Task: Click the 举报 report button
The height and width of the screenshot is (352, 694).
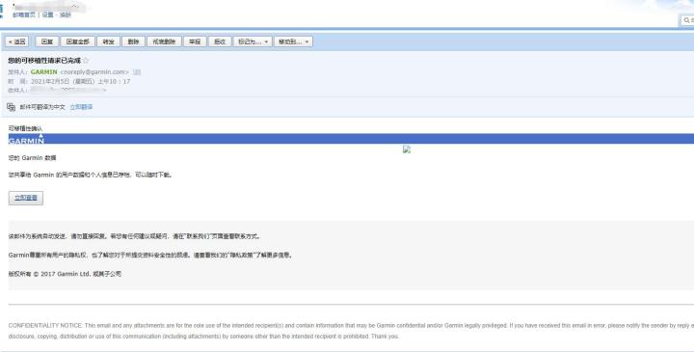Action: [195, 41]
